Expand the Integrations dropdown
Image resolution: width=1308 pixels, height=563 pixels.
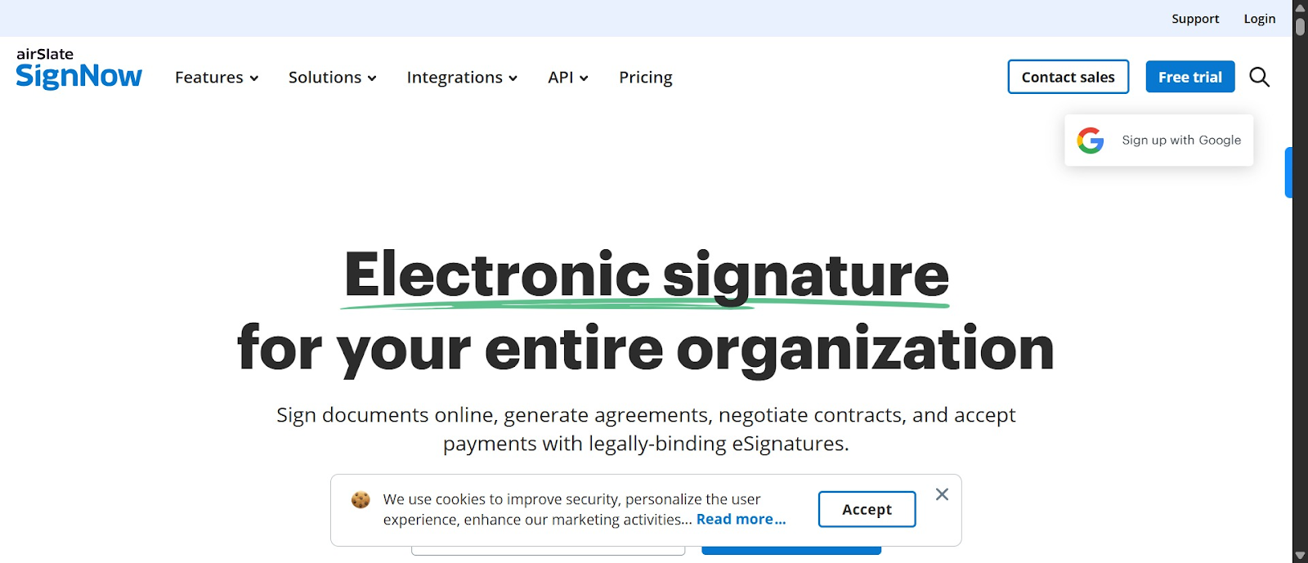point(461,77)
